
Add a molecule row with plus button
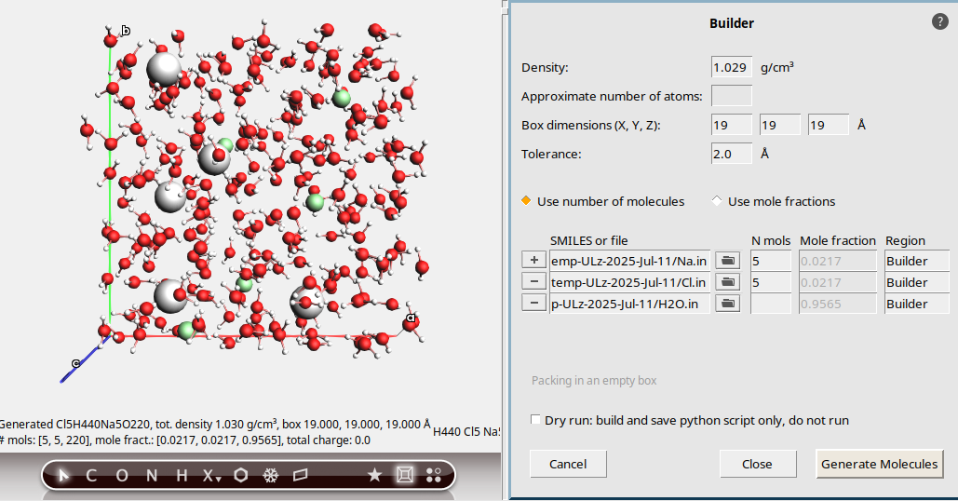coord(534,261)
